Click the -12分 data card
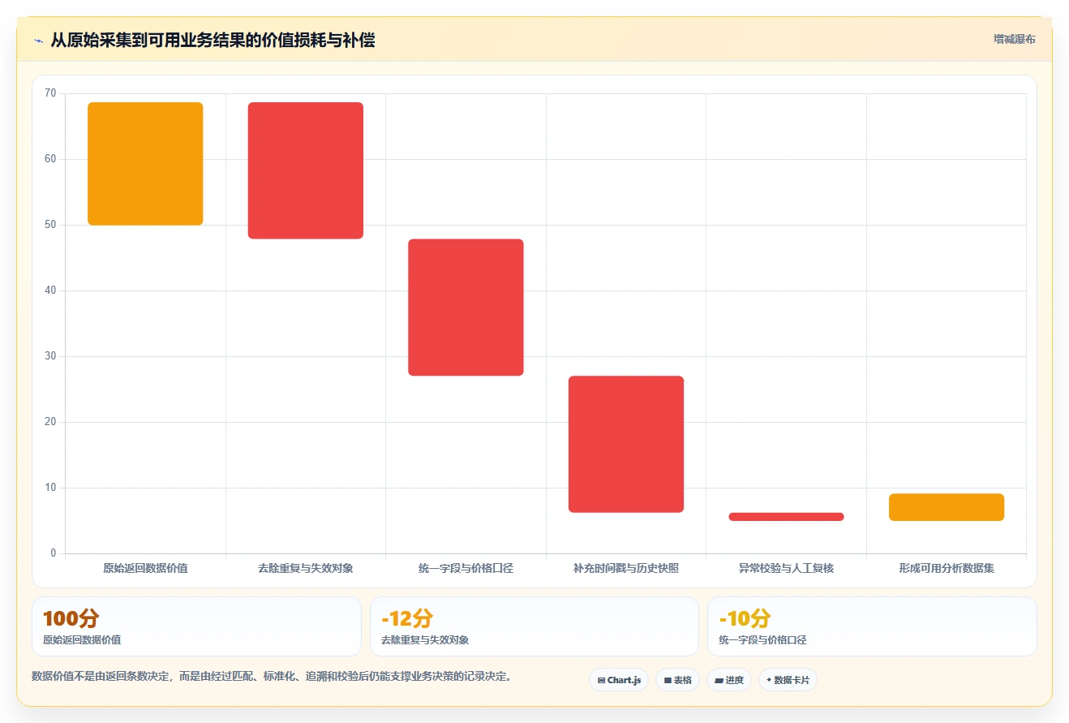Image resolution: width=1069 pixels, height=723 pixels. (x=534, y=626)
